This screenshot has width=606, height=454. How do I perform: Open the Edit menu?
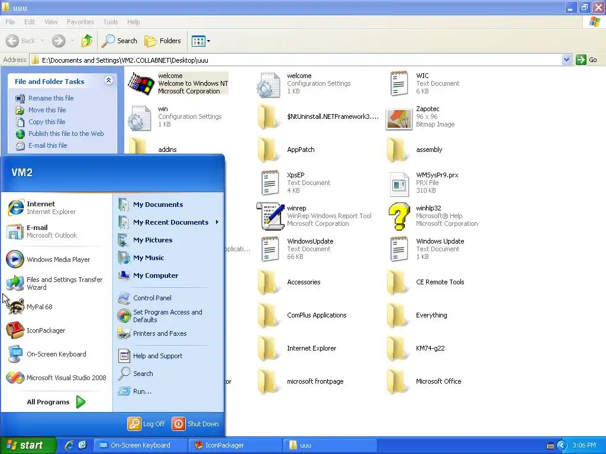[x=30, y=22]
